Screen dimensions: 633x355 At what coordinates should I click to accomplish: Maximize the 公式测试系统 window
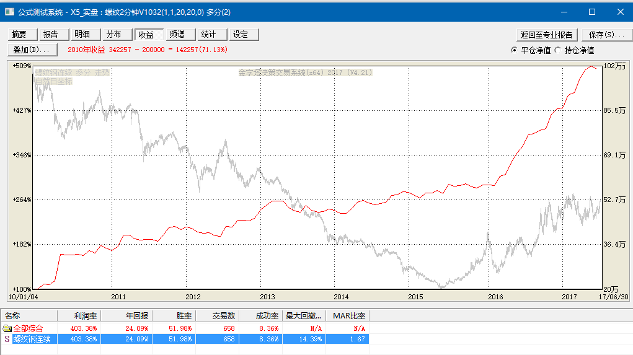point(592,12)
